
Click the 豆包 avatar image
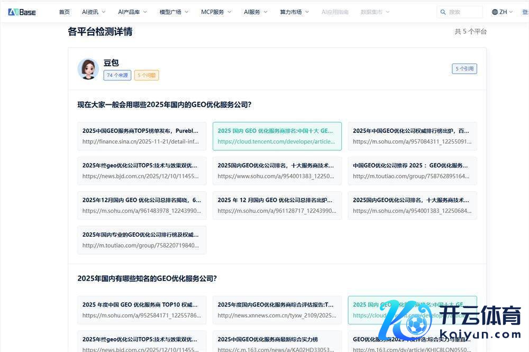pyautogui.click(x=88, y=69)
